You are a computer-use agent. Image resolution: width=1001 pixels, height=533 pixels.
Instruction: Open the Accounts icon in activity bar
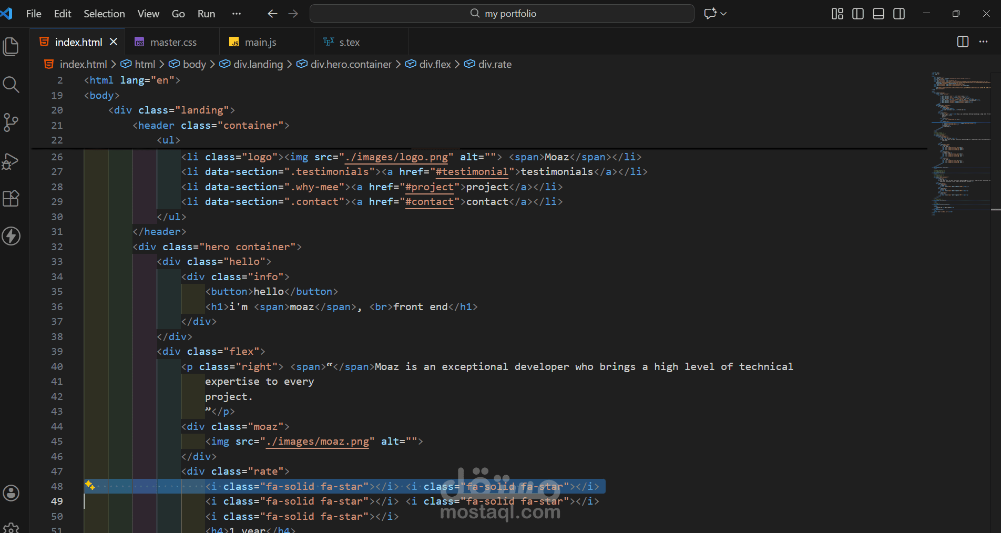coord(12,493)
